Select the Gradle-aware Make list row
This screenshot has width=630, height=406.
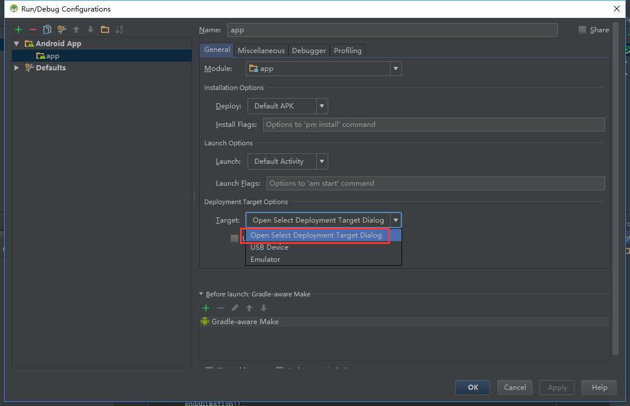pyautogui.click(x=404, y=321)
